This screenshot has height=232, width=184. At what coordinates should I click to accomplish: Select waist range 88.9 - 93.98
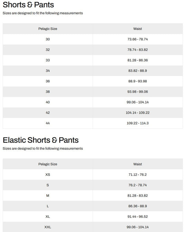coord(137,81)
